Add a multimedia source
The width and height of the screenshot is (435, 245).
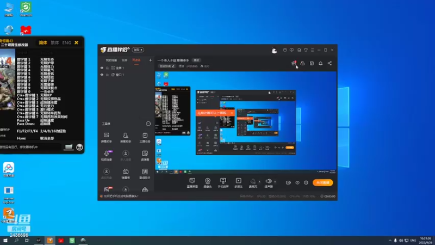(x=238, y=183)
